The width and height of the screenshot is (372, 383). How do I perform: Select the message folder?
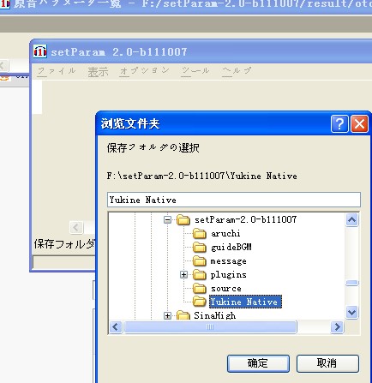[x=228, y=261]
